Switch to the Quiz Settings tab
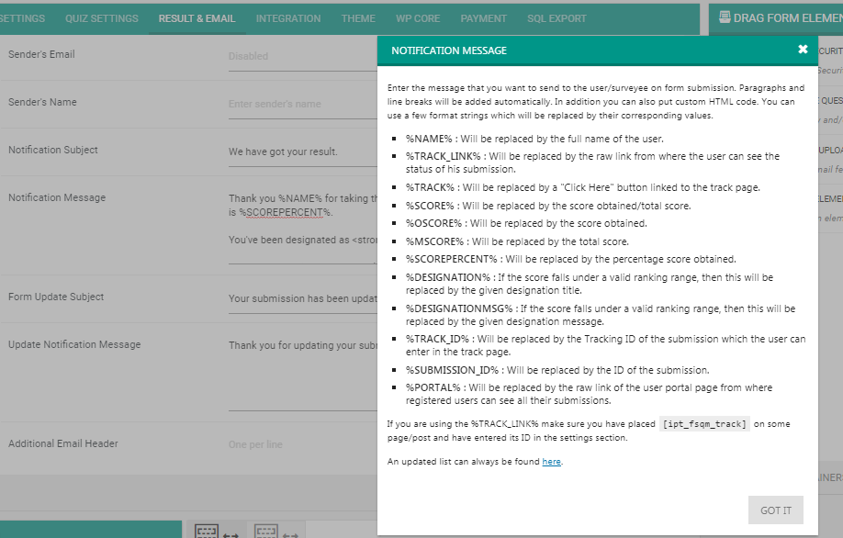843x538 pixels. [102, 18]
